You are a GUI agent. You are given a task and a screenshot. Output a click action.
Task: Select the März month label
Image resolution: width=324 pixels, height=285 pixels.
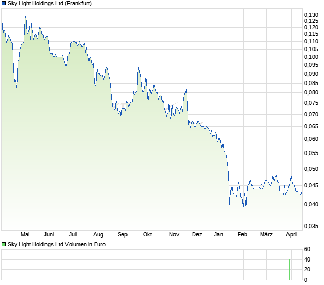tap(267, 235)
